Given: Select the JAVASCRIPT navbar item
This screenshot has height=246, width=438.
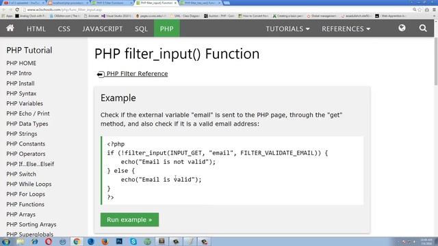Looking at the screenshot, I should click(102, 29).
